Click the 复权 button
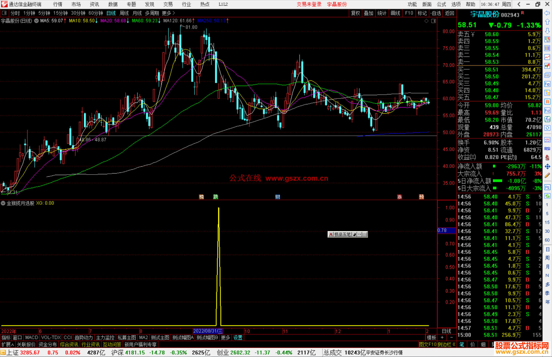552x357 pixels. click(355, 13)
